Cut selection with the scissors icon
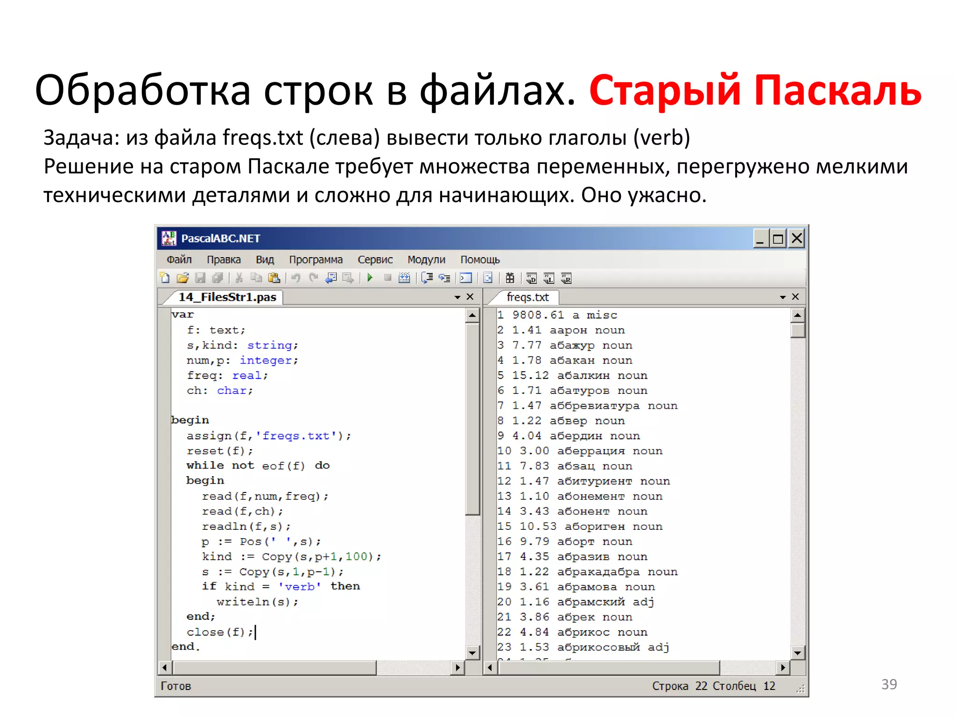 tap(239, 278)
